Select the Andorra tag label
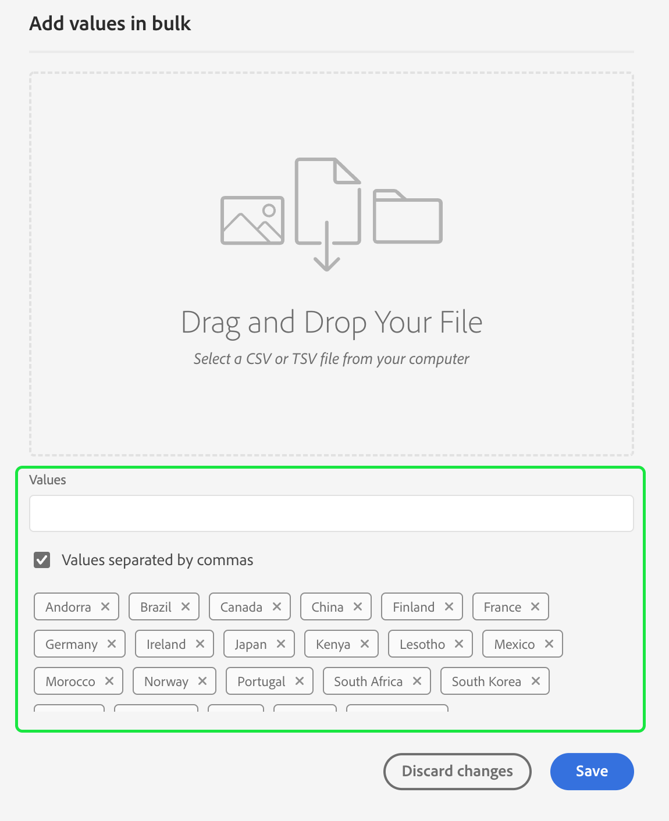 tap(68, 607)
